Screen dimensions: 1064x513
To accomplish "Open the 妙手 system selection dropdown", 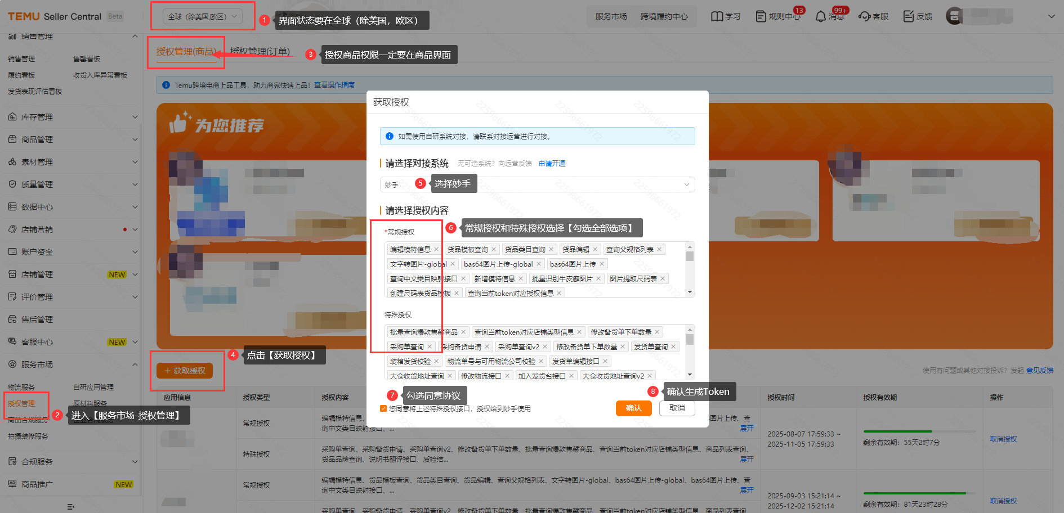I will [537, 184].
